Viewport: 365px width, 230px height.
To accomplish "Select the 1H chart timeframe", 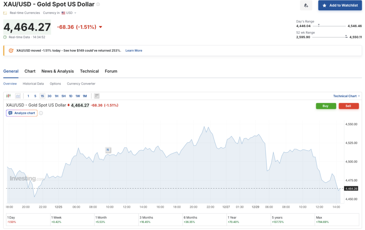I will pos(56,96).
